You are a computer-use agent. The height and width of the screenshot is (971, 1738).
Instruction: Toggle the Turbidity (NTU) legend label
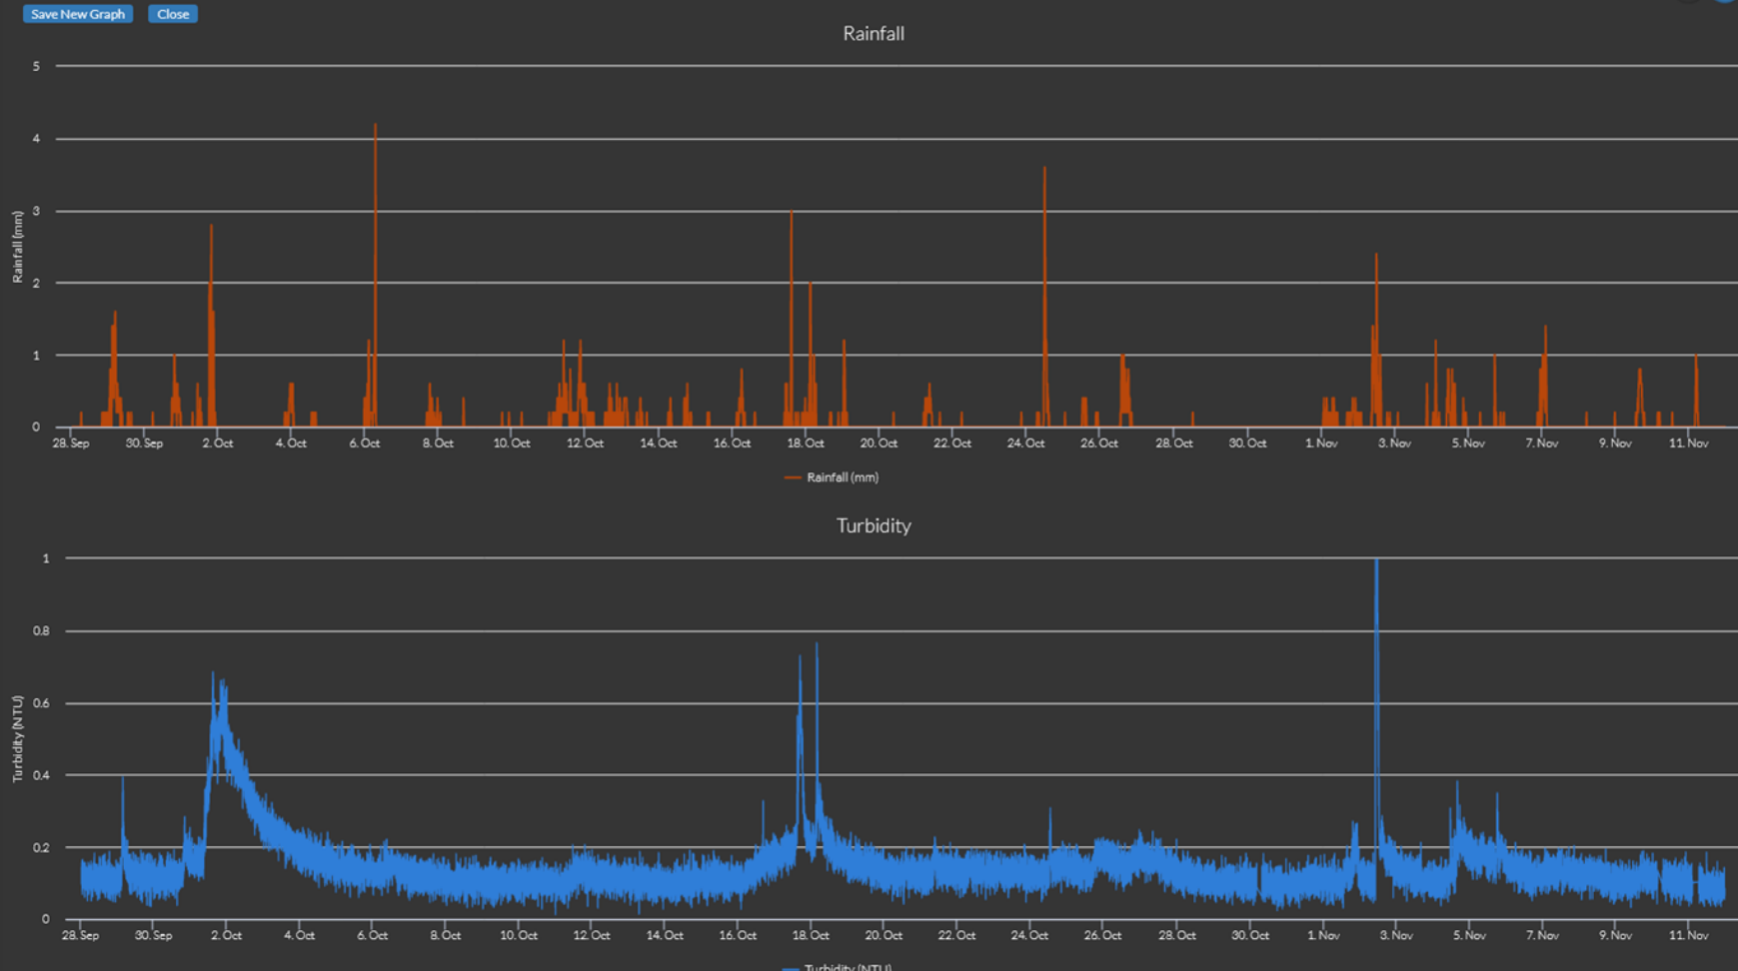[x=848, y=966]
